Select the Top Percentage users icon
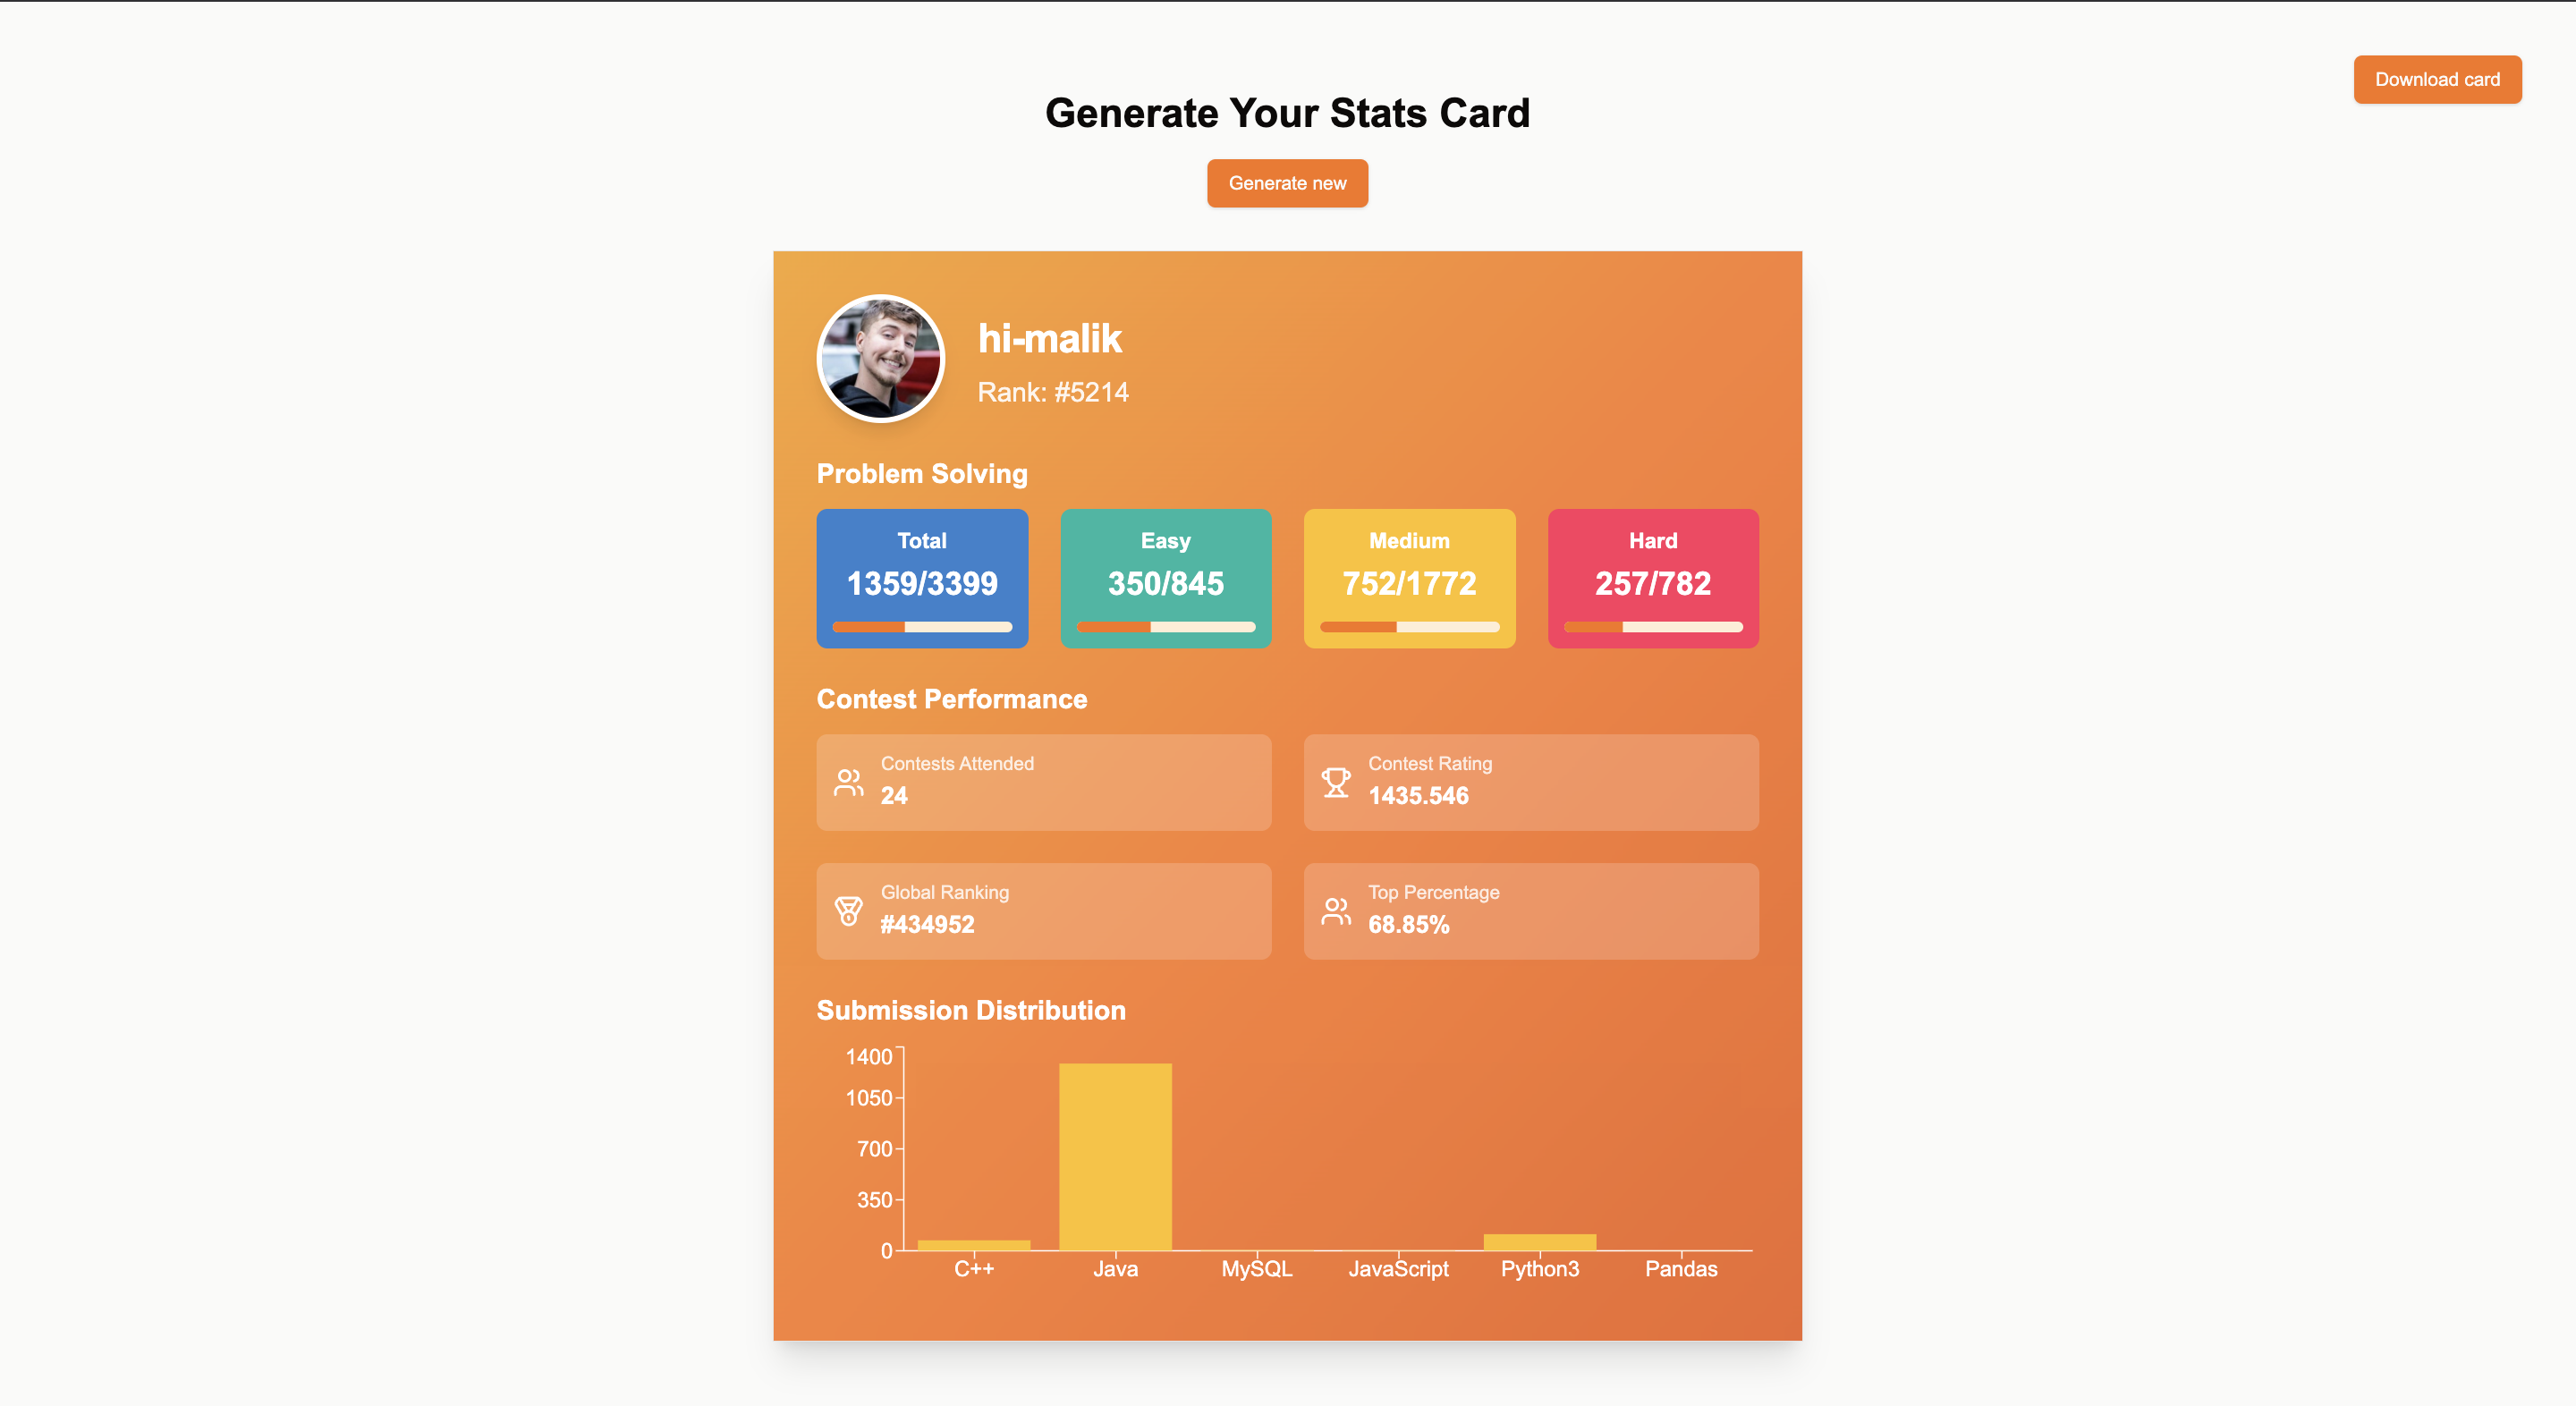This screenshot has height=1406, width=2576. 1335,911
